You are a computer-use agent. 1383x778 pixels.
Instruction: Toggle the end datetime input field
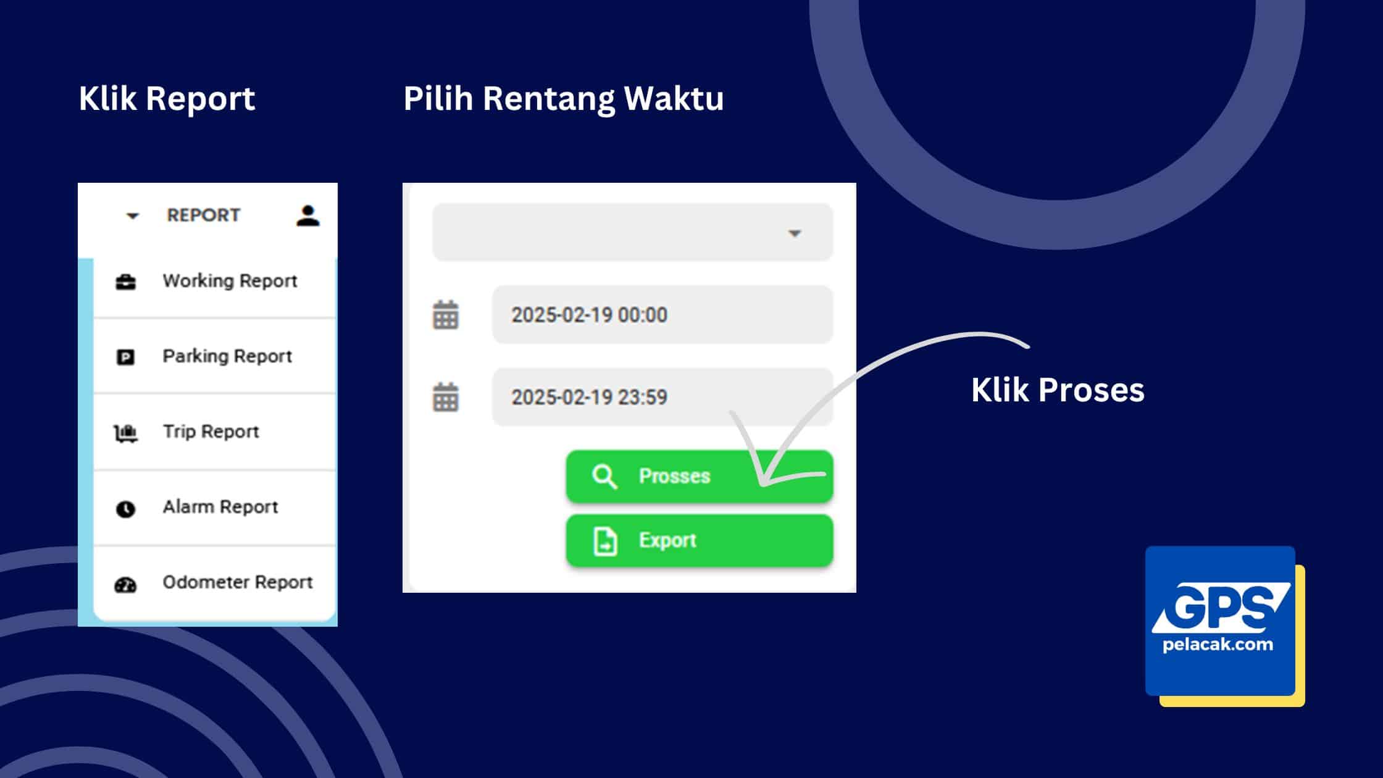660,396
